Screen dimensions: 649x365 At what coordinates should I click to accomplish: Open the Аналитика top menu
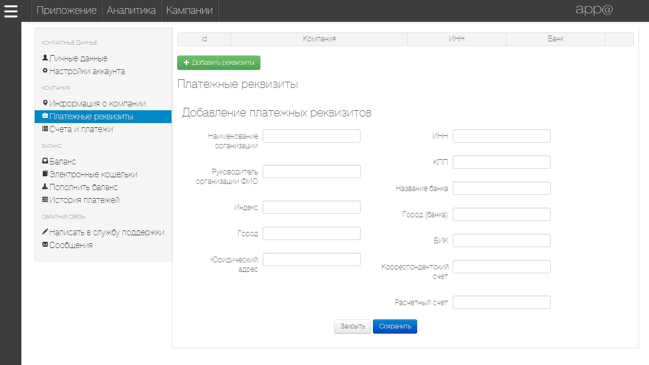[x=131, y=10]
